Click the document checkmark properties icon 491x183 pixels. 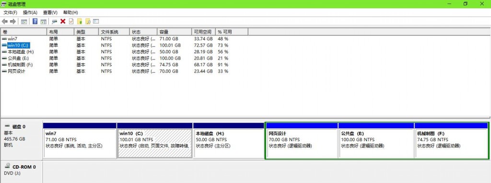pos(71,21)
